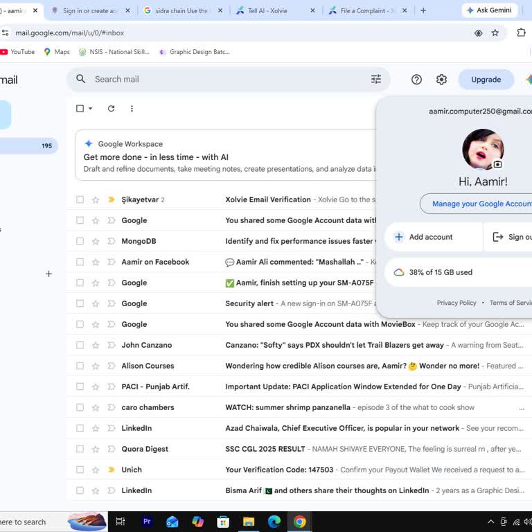Select the Şikayetvar email checkbox
The image size is (532, 532).
80,199
